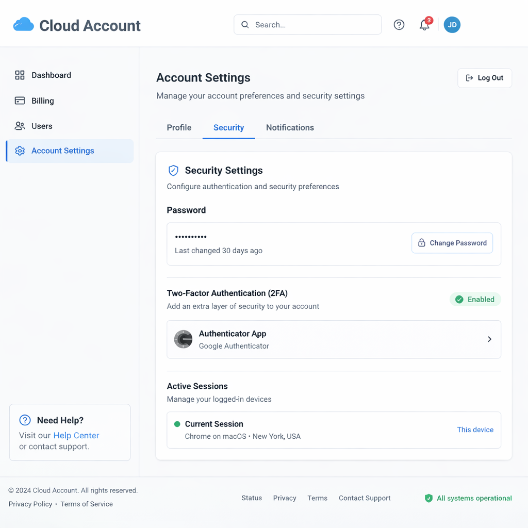Click the Security Settings shield icon
This screenshot has width=528, height=528.
[x=173, y=171]
